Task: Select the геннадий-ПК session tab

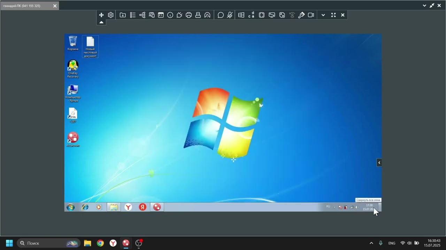Action: 29,6
